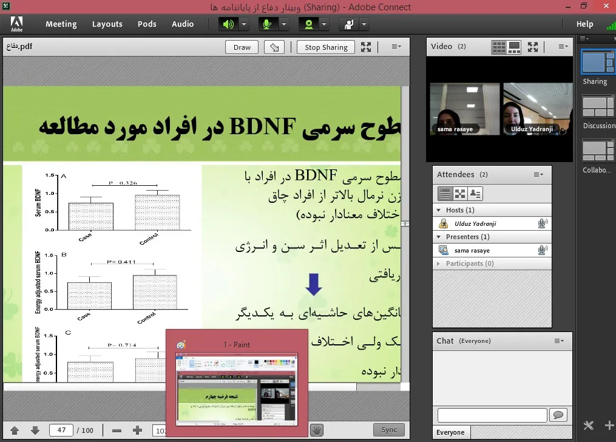This screenshot has width=616, height=442.
Task: Zoom in with the plus icon
Action: point(137,430)
